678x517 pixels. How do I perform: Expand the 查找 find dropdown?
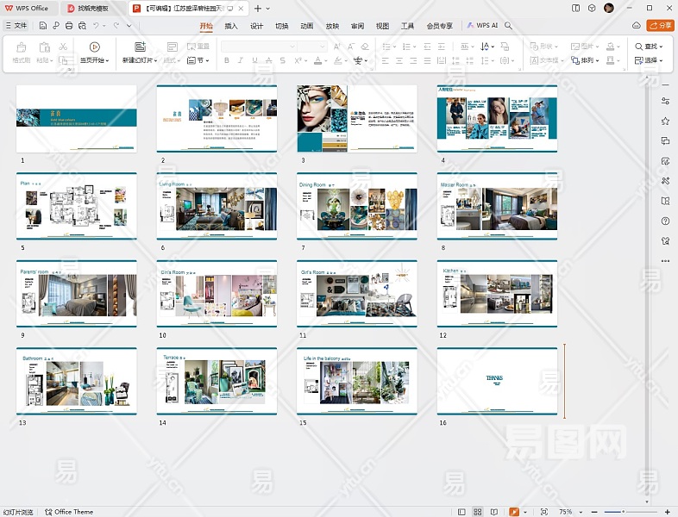[x=661, y=47]
